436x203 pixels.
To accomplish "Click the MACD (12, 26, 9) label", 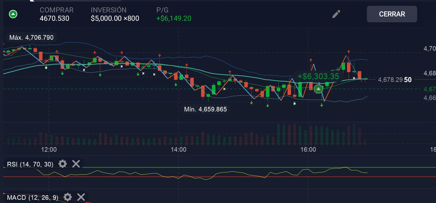I will click(33, 197).
